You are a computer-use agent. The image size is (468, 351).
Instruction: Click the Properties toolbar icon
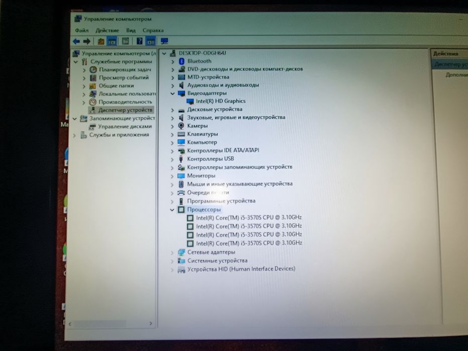pyautogui.click(x=125, y=41)
